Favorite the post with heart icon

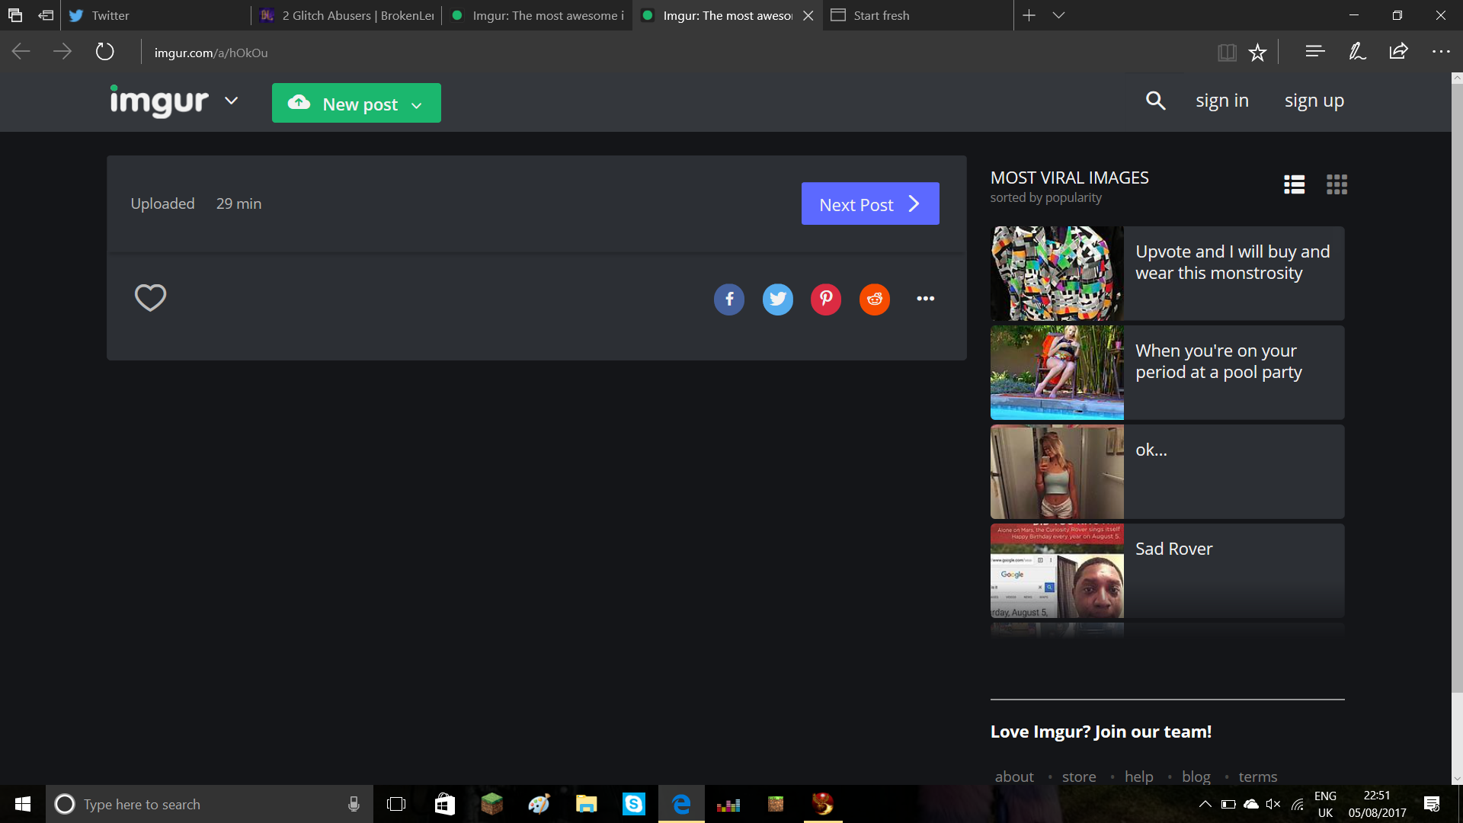150,297
